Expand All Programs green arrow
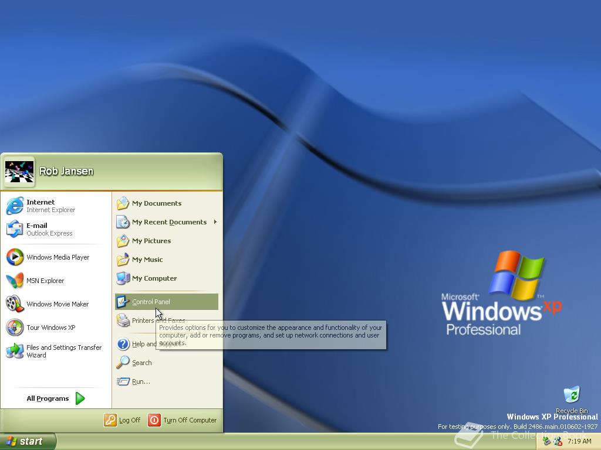Screen dimensions: 601x450 tap(80, 398)
